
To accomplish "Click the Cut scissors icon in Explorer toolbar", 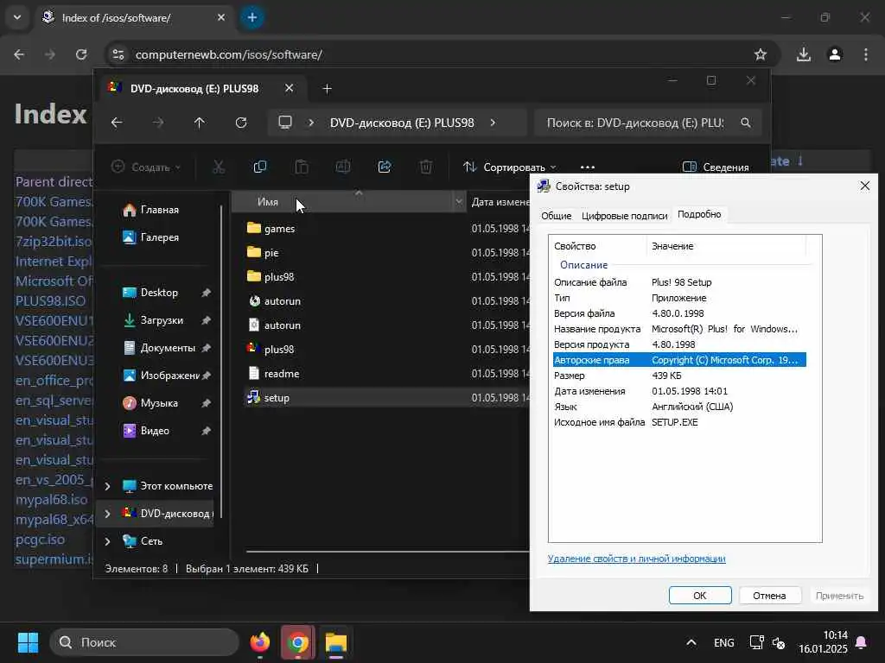I will 219,167.
